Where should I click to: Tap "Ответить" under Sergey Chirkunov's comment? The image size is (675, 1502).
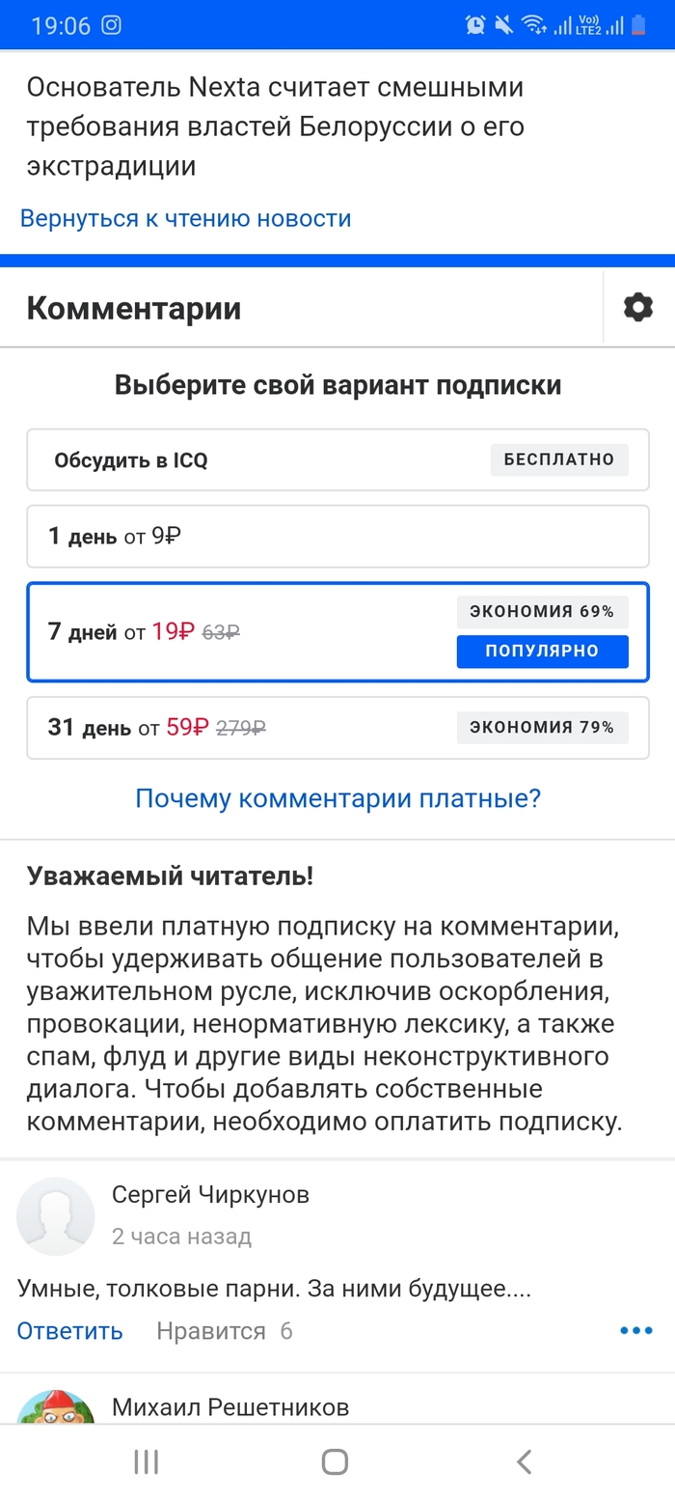pos(68,1330)
